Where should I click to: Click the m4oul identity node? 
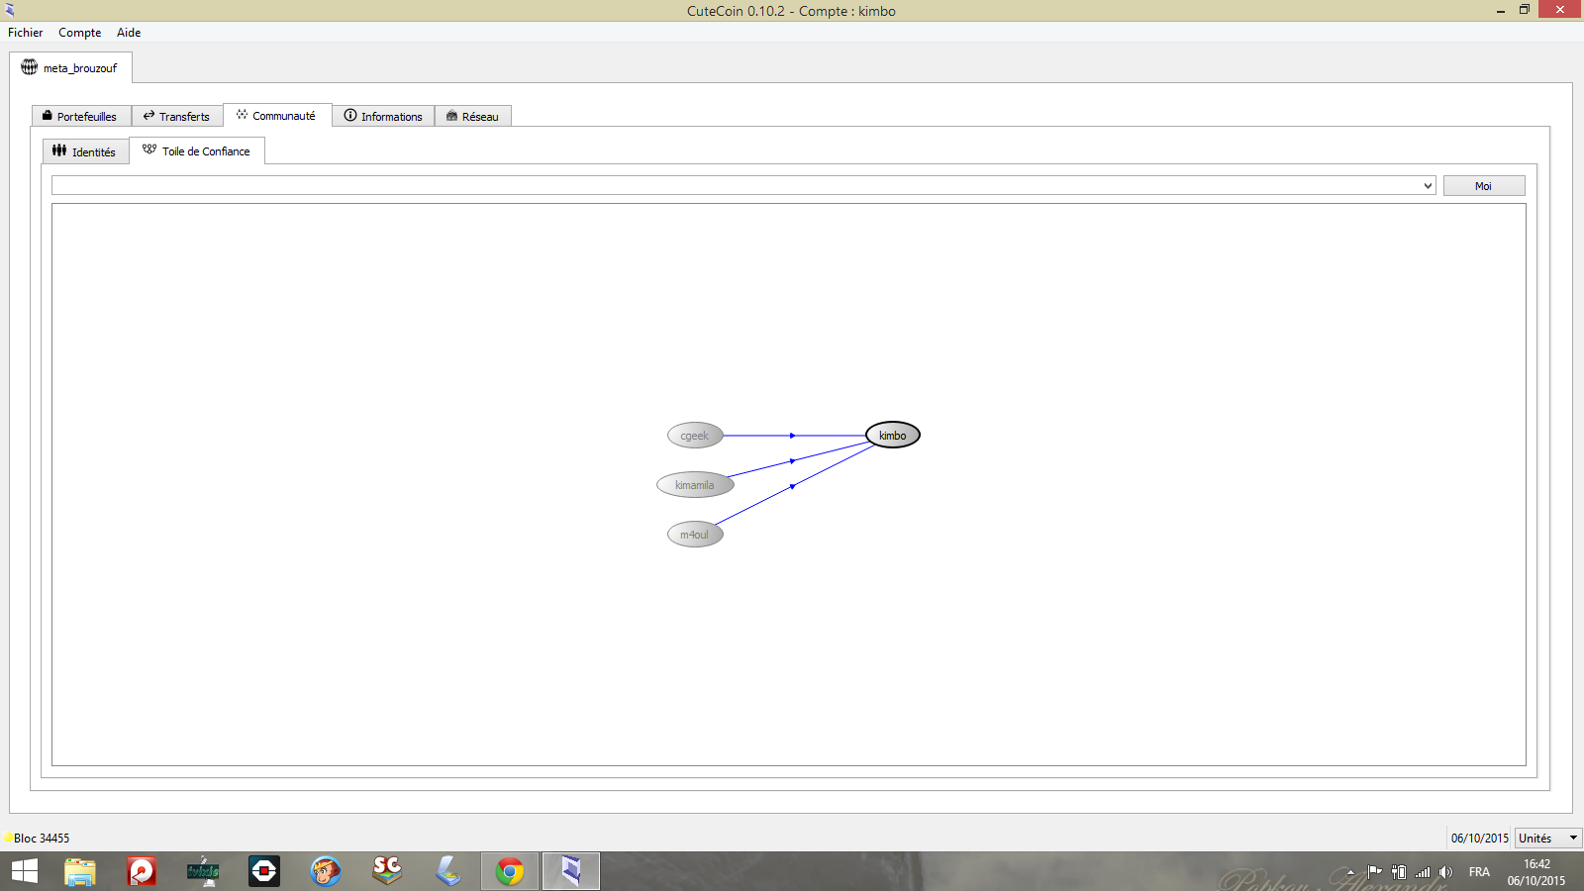(x=694, y=535)
